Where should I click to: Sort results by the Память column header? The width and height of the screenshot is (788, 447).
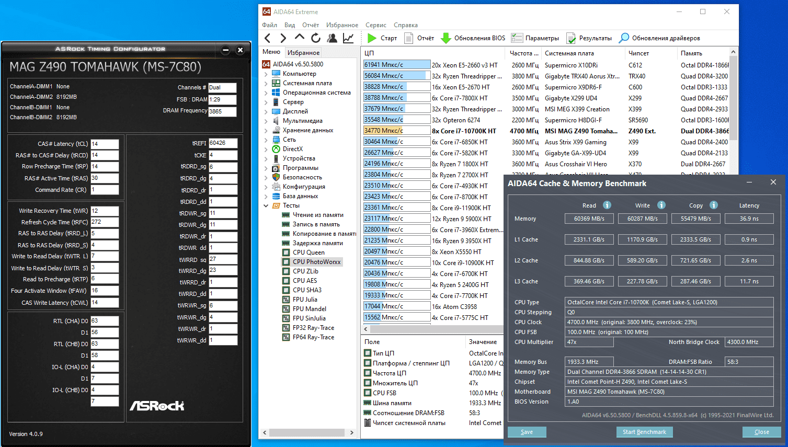(x=703, y=53)
